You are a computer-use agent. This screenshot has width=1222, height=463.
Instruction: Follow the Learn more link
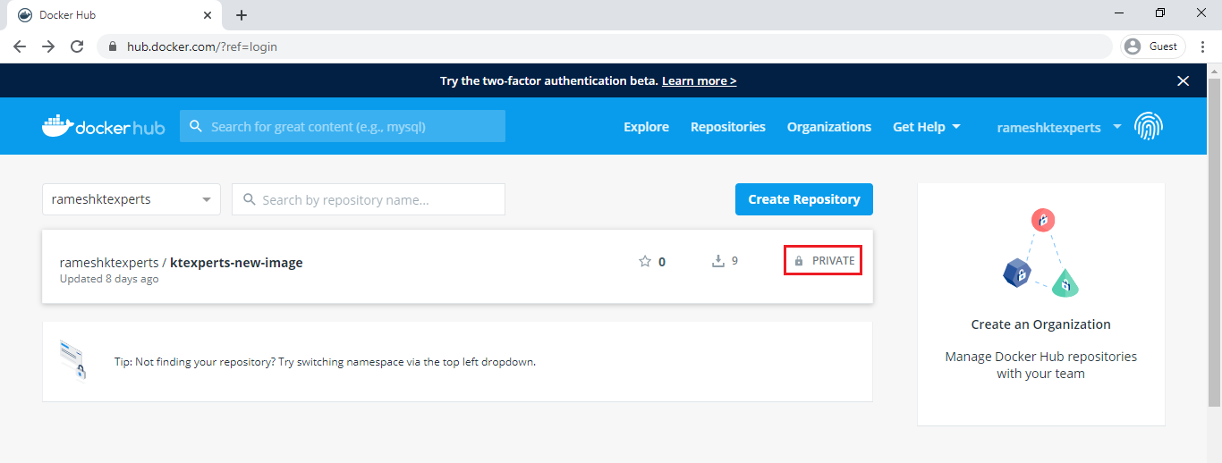[699, 80]
